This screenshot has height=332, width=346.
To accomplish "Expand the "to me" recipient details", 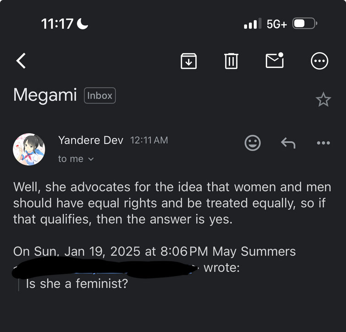I will (76, 159).
